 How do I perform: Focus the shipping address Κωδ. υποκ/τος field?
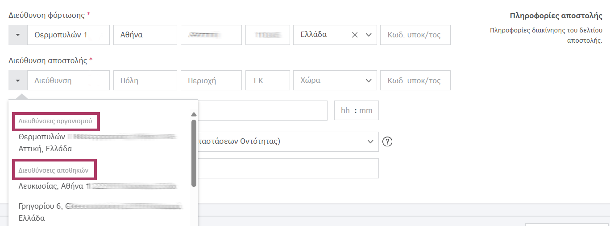pos(415,81)
